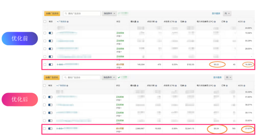Image resolution: width=260 pixels, height=138 pixels.
Task: Click info icon next to ACOS in upper table
Action: [245, 21]
